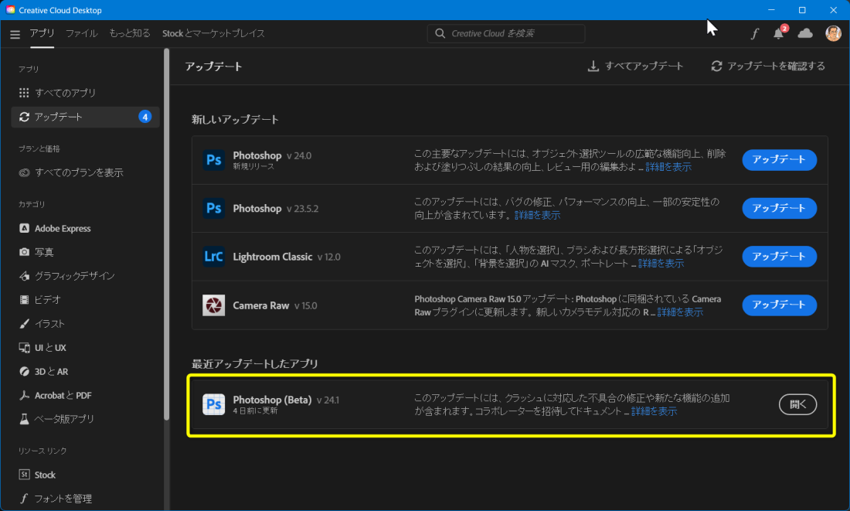Click the 新しいアップデート heading
Screen dimensions: 850x511
(235, 119)
